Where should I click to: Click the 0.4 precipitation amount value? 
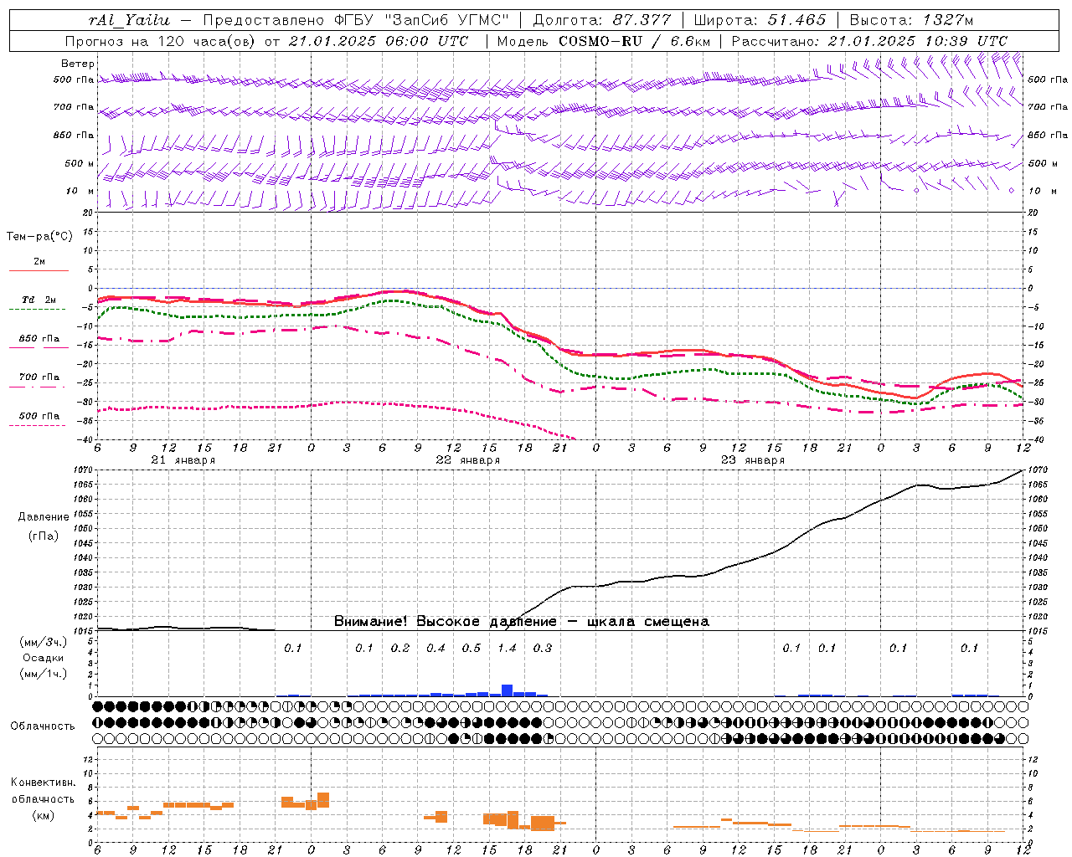pos(435,649)
